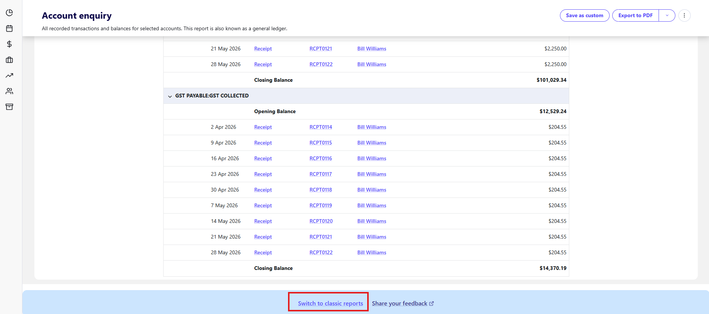Open Receipt link for 30 Apr 2026

pyautogui.click(x=263, y=190)
